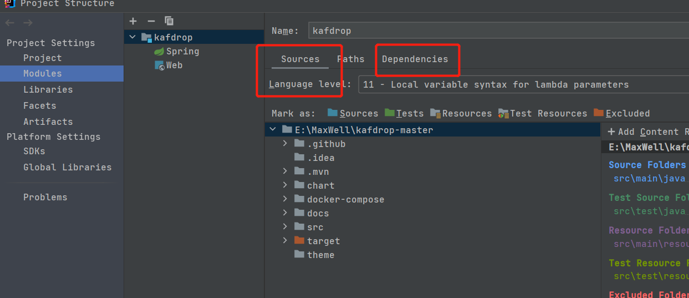Click the remove module minus icon

tap(151, 21)
